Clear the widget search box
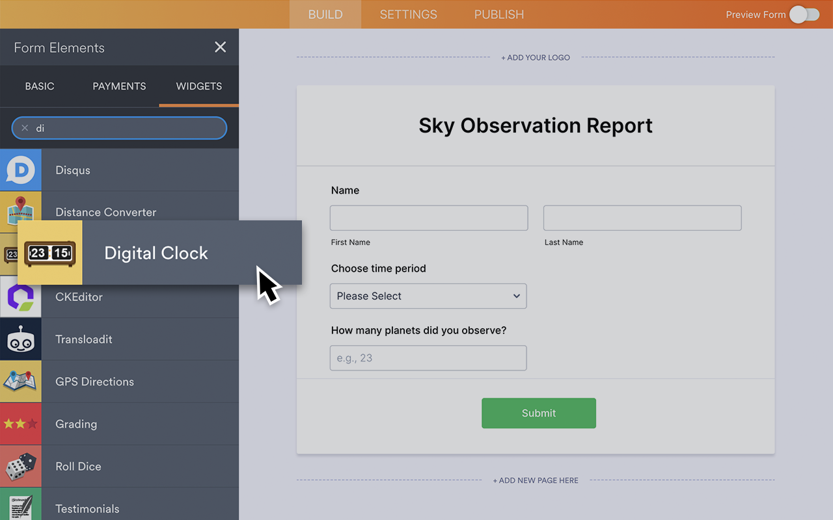833x520 pixels. [25, 128]
